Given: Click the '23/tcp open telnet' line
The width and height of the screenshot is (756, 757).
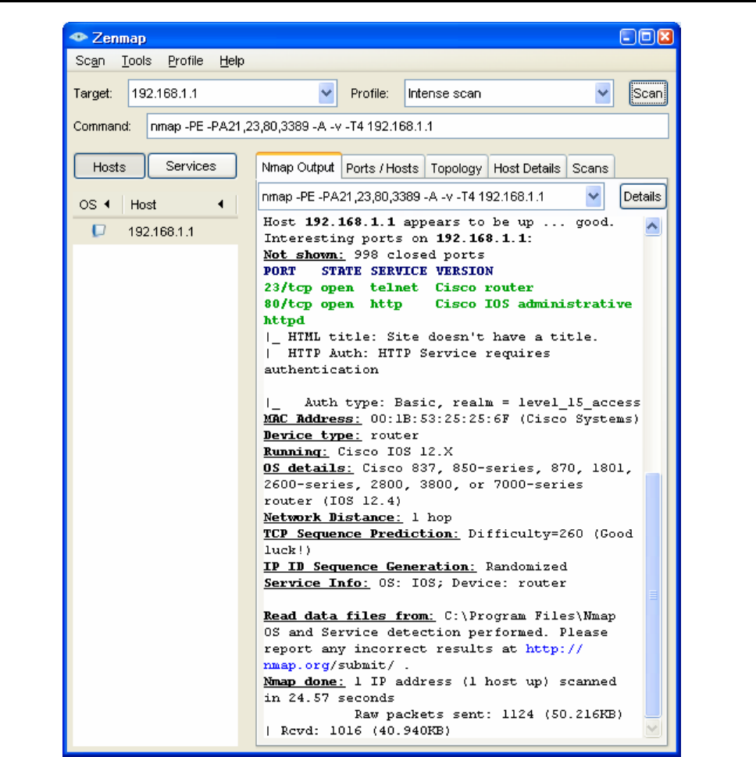Looking at the screenshot, I should 398,288.
